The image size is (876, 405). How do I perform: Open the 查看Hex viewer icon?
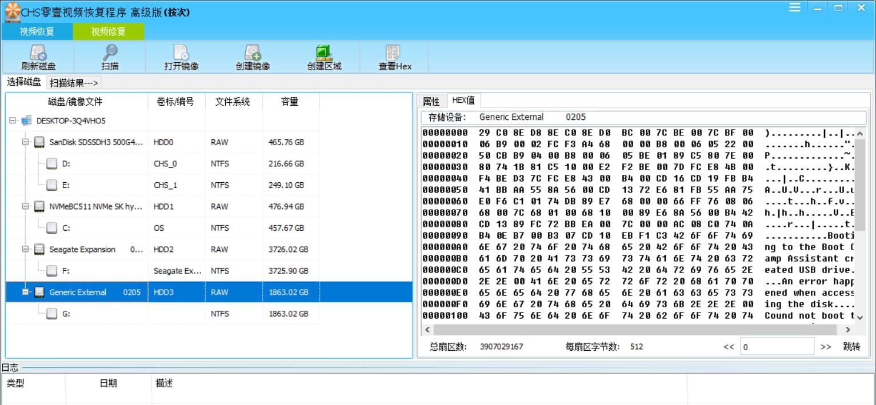[393, 57]
